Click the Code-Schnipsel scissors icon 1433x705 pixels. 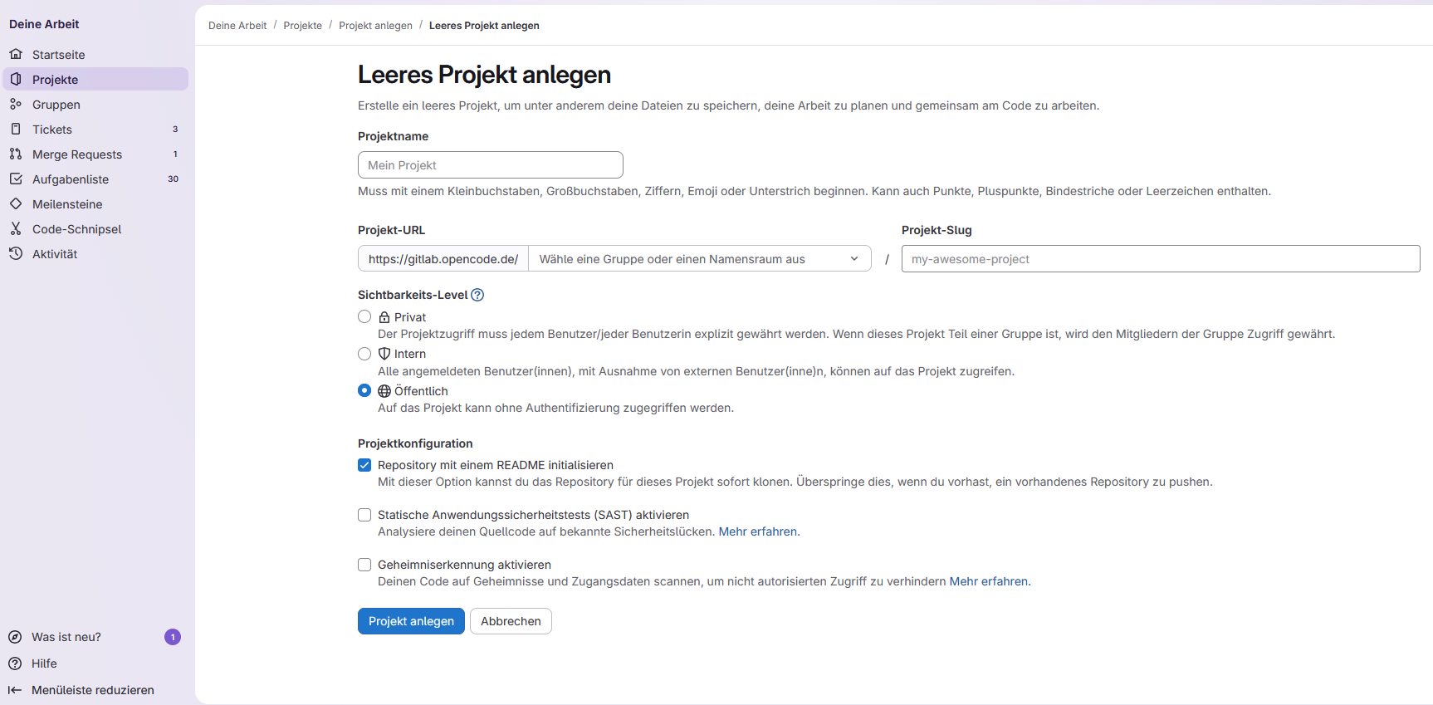[16, 228]
